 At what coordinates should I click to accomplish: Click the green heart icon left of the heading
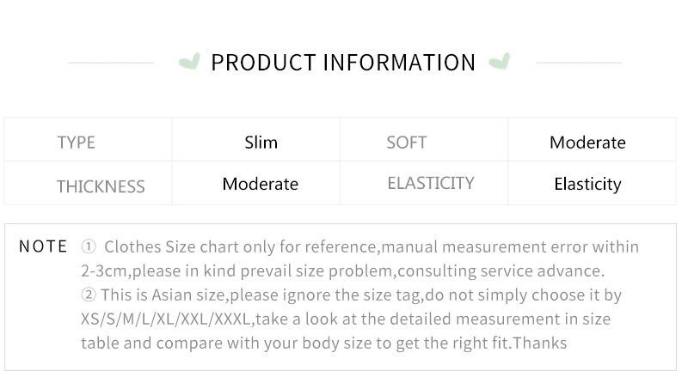[x=189, y=62]
